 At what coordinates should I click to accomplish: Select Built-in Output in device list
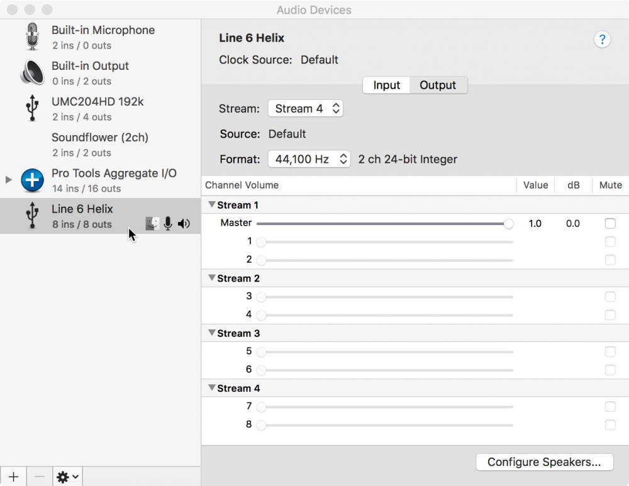[x=100, y=72]
